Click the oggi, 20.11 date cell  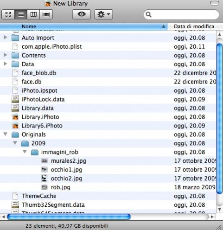tap(190, 46)
